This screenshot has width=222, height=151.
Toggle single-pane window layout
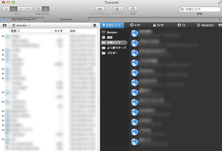pyautogui.click(x=38, y=9)
